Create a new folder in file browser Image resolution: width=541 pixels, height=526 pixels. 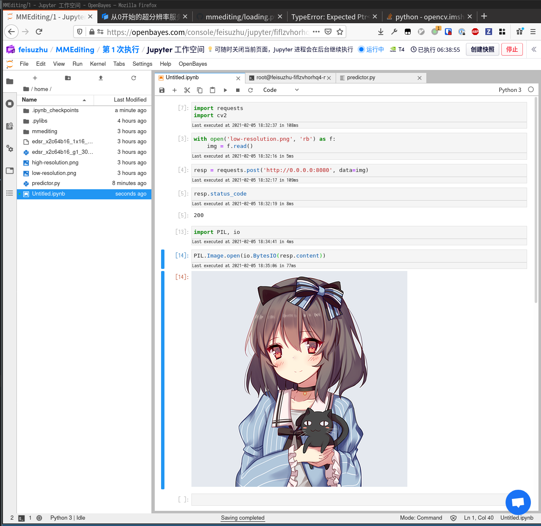click(68, 78)
